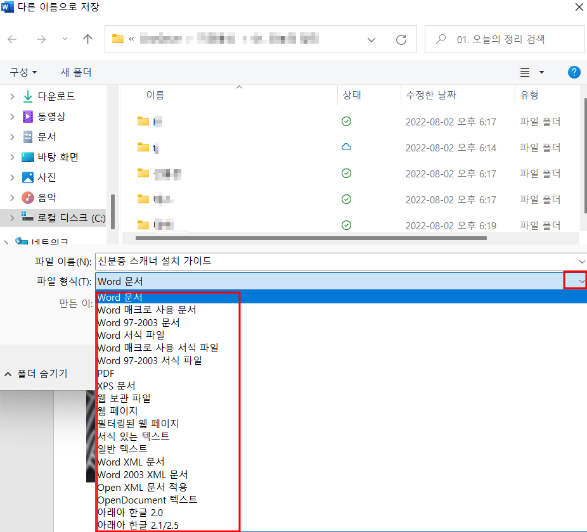
Task: Change the file view layout icon
Action: (x=525, y=72)
